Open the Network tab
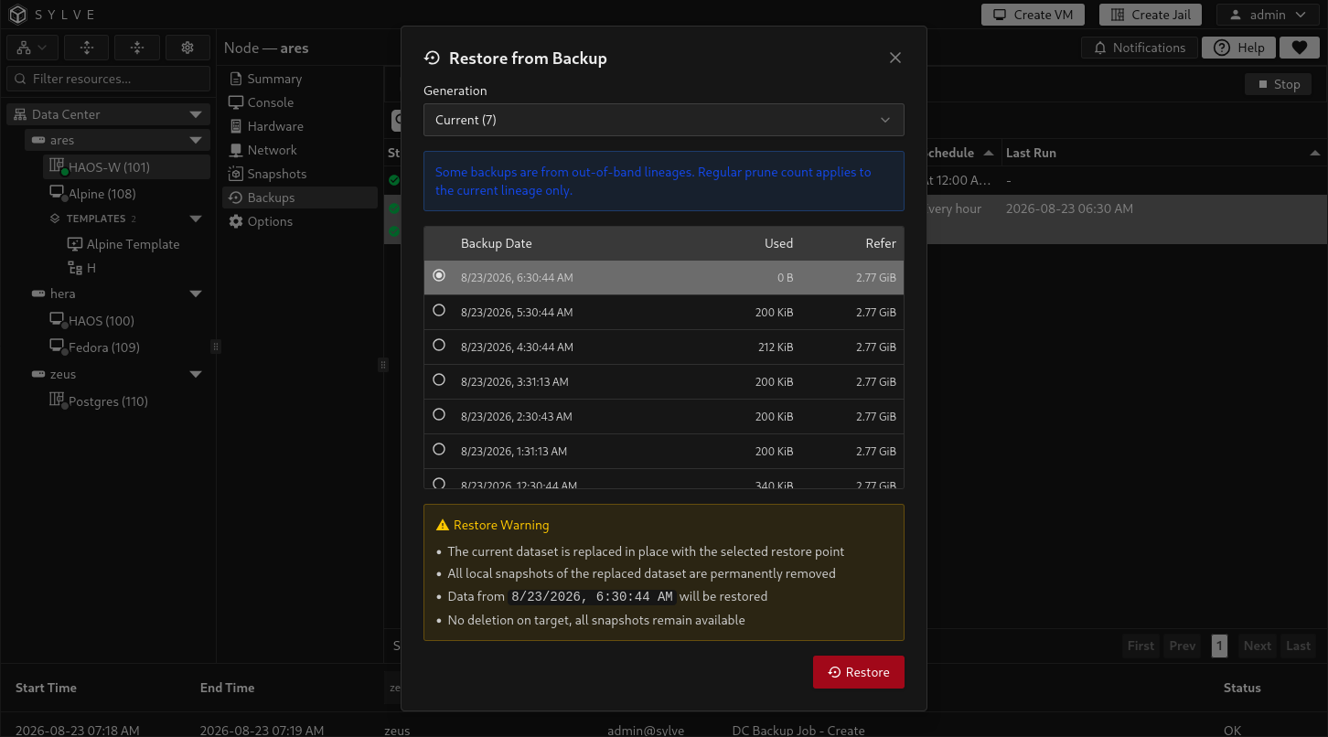 click(300, 150)
